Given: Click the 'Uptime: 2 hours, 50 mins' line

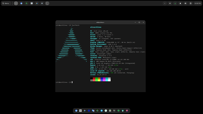Looking at the screenshot, I should (100, 37).
